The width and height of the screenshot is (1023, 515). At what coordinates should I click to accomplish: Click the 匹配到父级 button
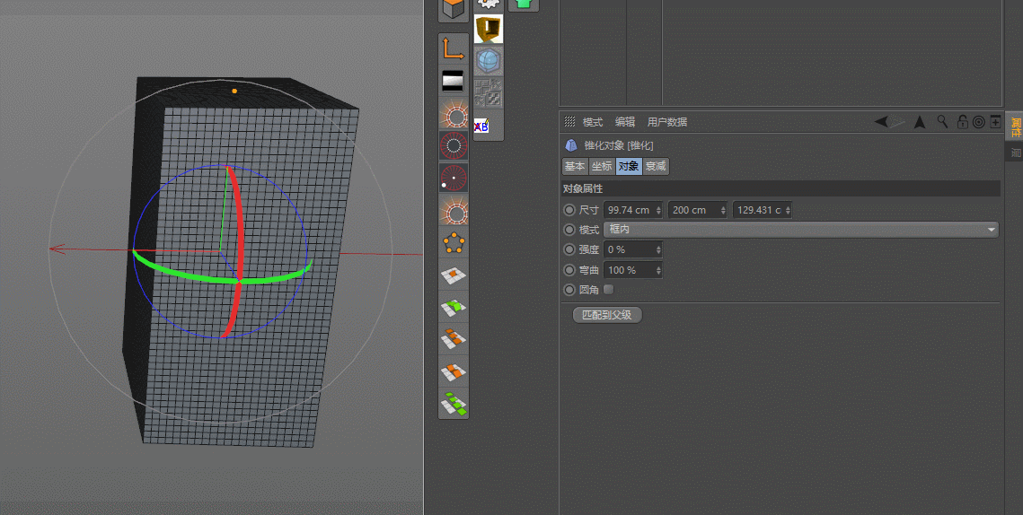click(607, 315)
